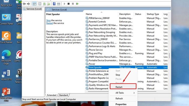Viewport: 189px width, 106px height.
Task: Select Performance Logs & Alerts service
Action: (x=126, y=46)
